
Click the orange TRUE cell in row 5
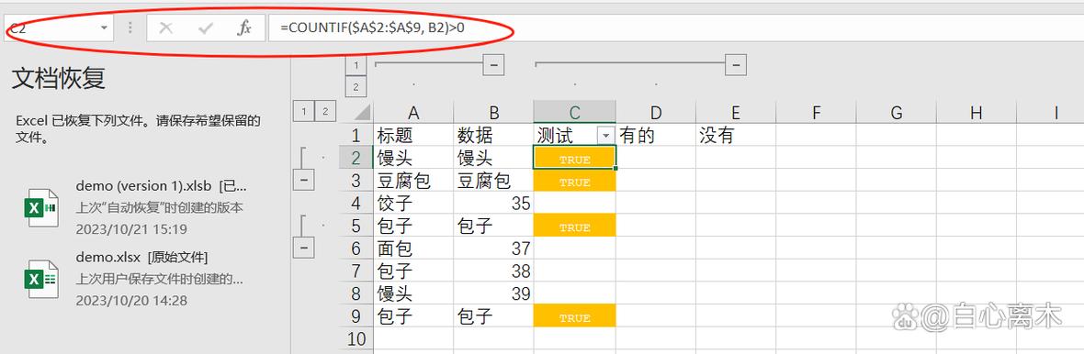574,226
